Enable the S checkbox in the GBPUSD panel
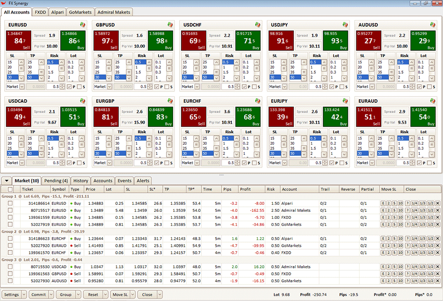The width and height of the screenshot is (443, 301). (166, 87)
